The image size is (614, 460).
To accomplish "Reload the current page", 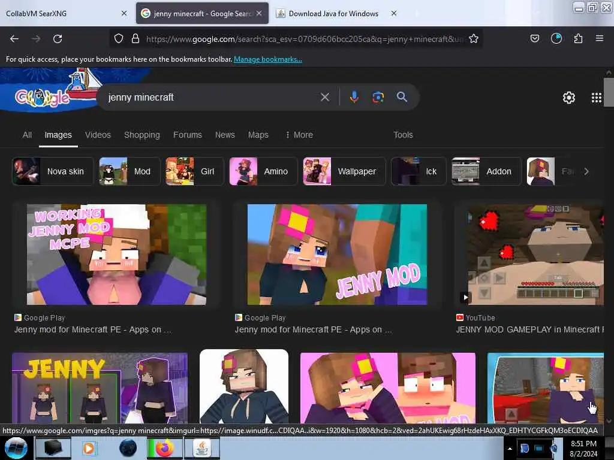I will point(58,39).
